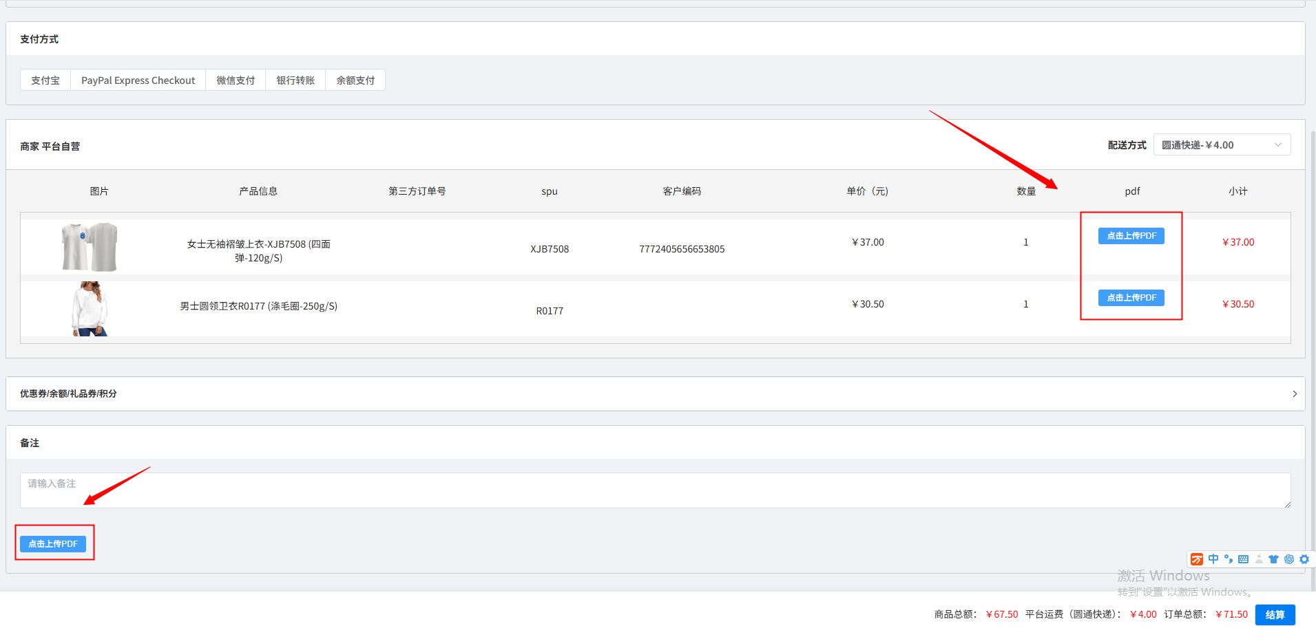
Task: Open the shipping method dropdown (圆通快递)
Action: (1221, 145)
